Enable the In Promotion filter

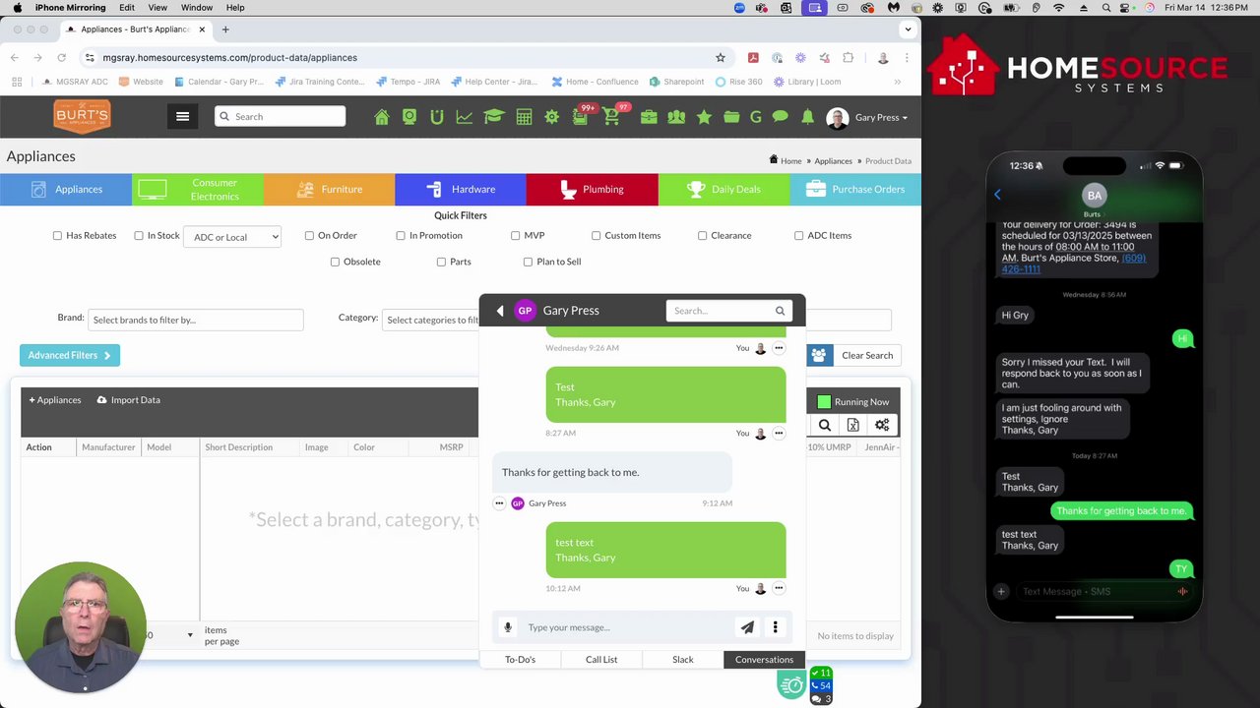(401, 236)
